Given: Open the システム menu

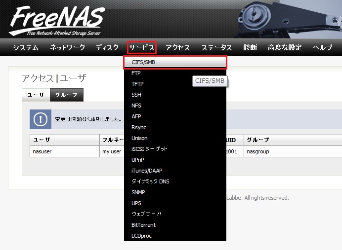Looking at the screenshot, I should (x=26, y=47).
